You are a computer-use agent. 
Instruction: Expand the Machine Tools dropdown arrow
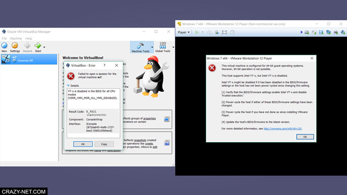(x=152, y=47)
